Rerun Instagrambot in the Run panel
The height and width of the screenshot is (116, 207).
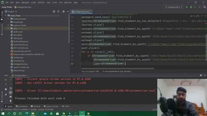6,80
